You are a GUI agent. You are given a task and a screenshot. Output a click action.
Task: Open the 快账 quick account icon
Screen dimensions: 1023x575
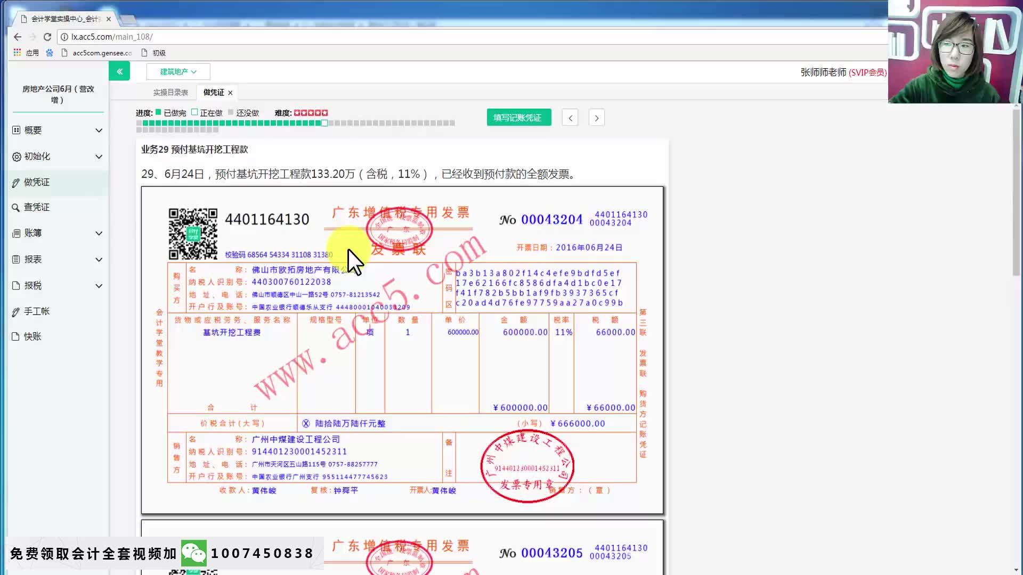pos(15,336)
